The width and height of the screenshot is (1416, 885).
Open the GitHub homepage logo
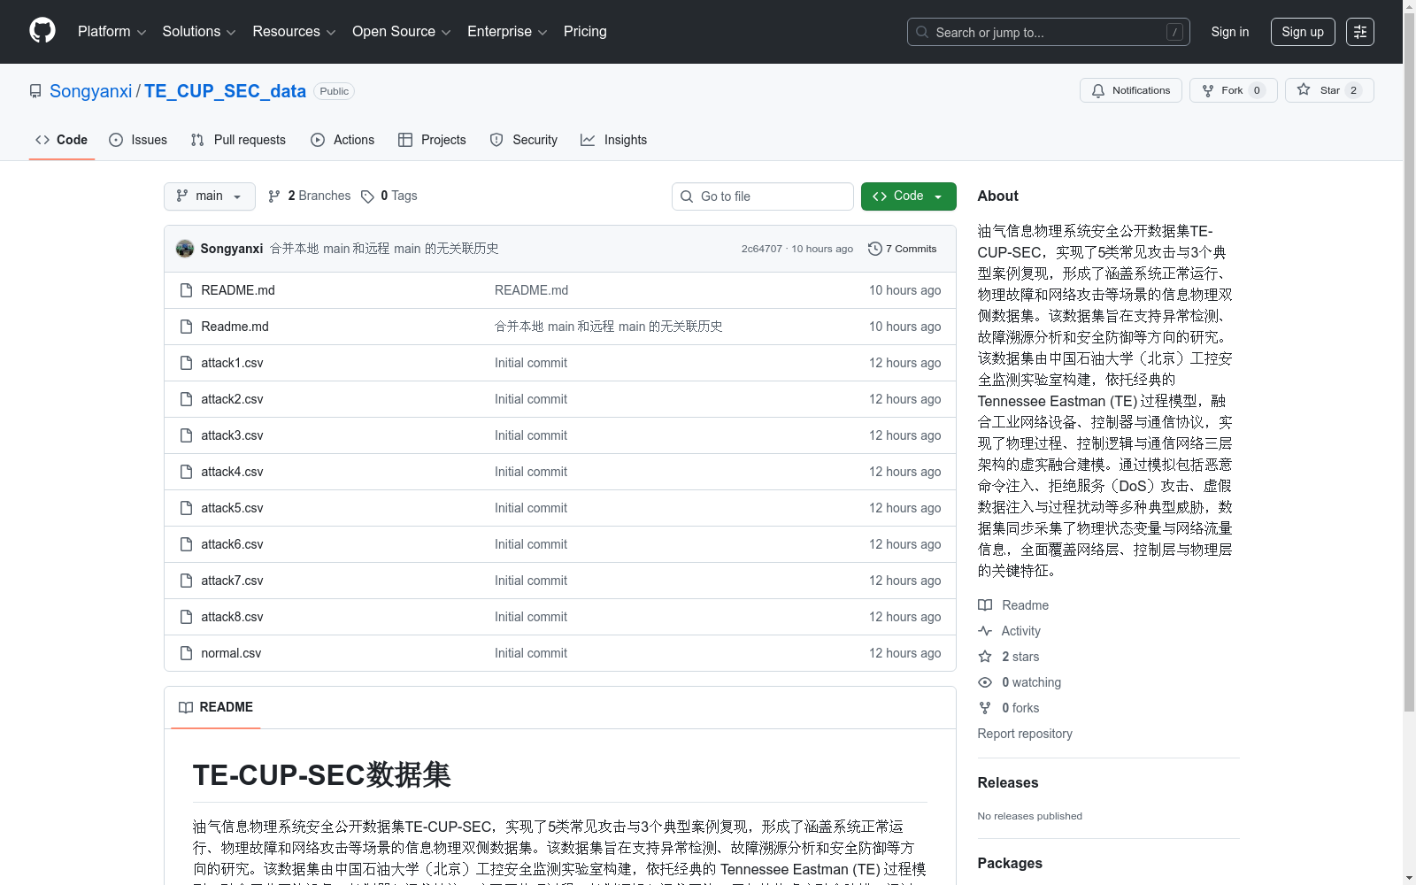(42, 31)
